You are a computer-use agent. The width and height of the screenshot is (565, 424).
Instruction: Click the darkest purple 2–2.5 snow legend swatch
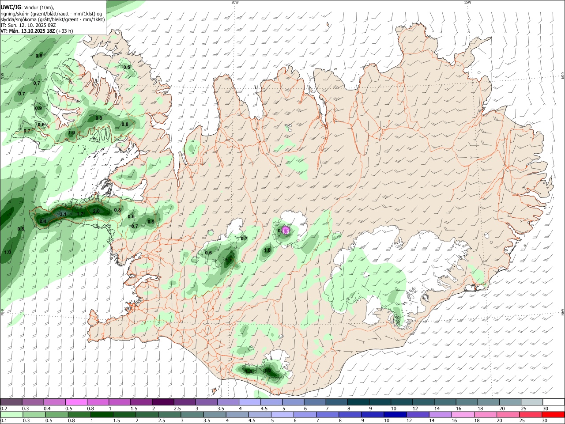[x=163, y=402]
